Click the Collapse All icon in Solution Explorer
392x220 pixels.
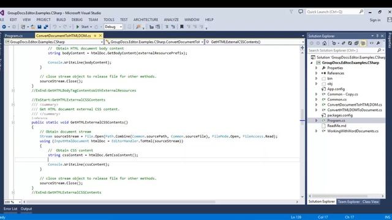tap(356, 43)
